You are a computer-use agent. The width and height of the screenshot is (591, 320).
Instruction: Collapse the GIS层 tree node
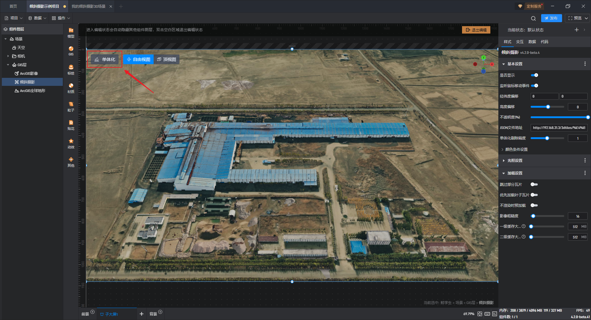click(x=8, y=65)
